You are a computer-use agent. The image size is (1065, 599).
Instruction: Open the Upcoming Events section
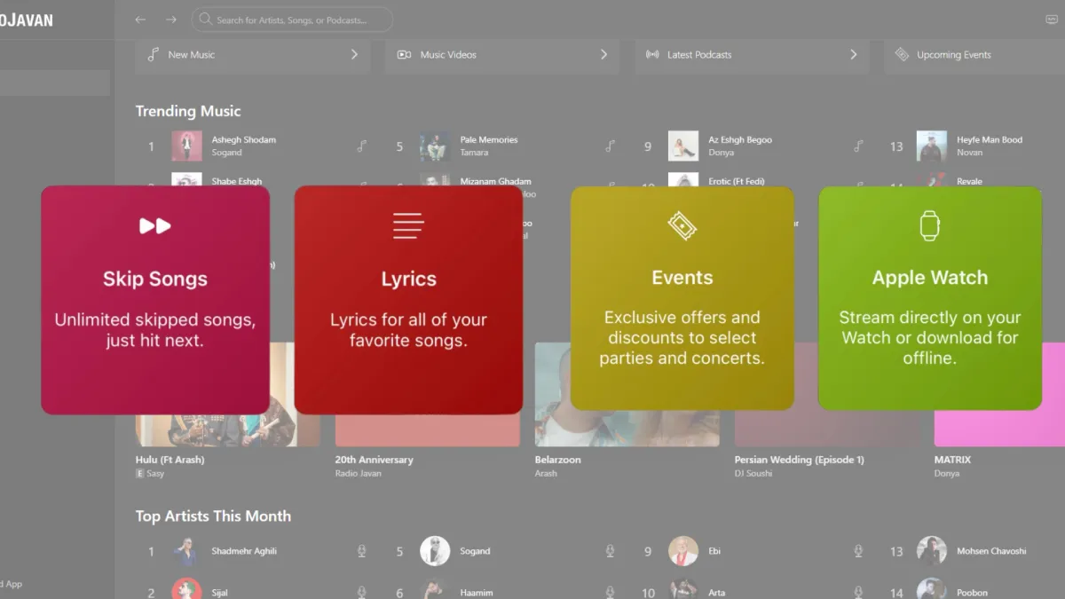point(974,55)
